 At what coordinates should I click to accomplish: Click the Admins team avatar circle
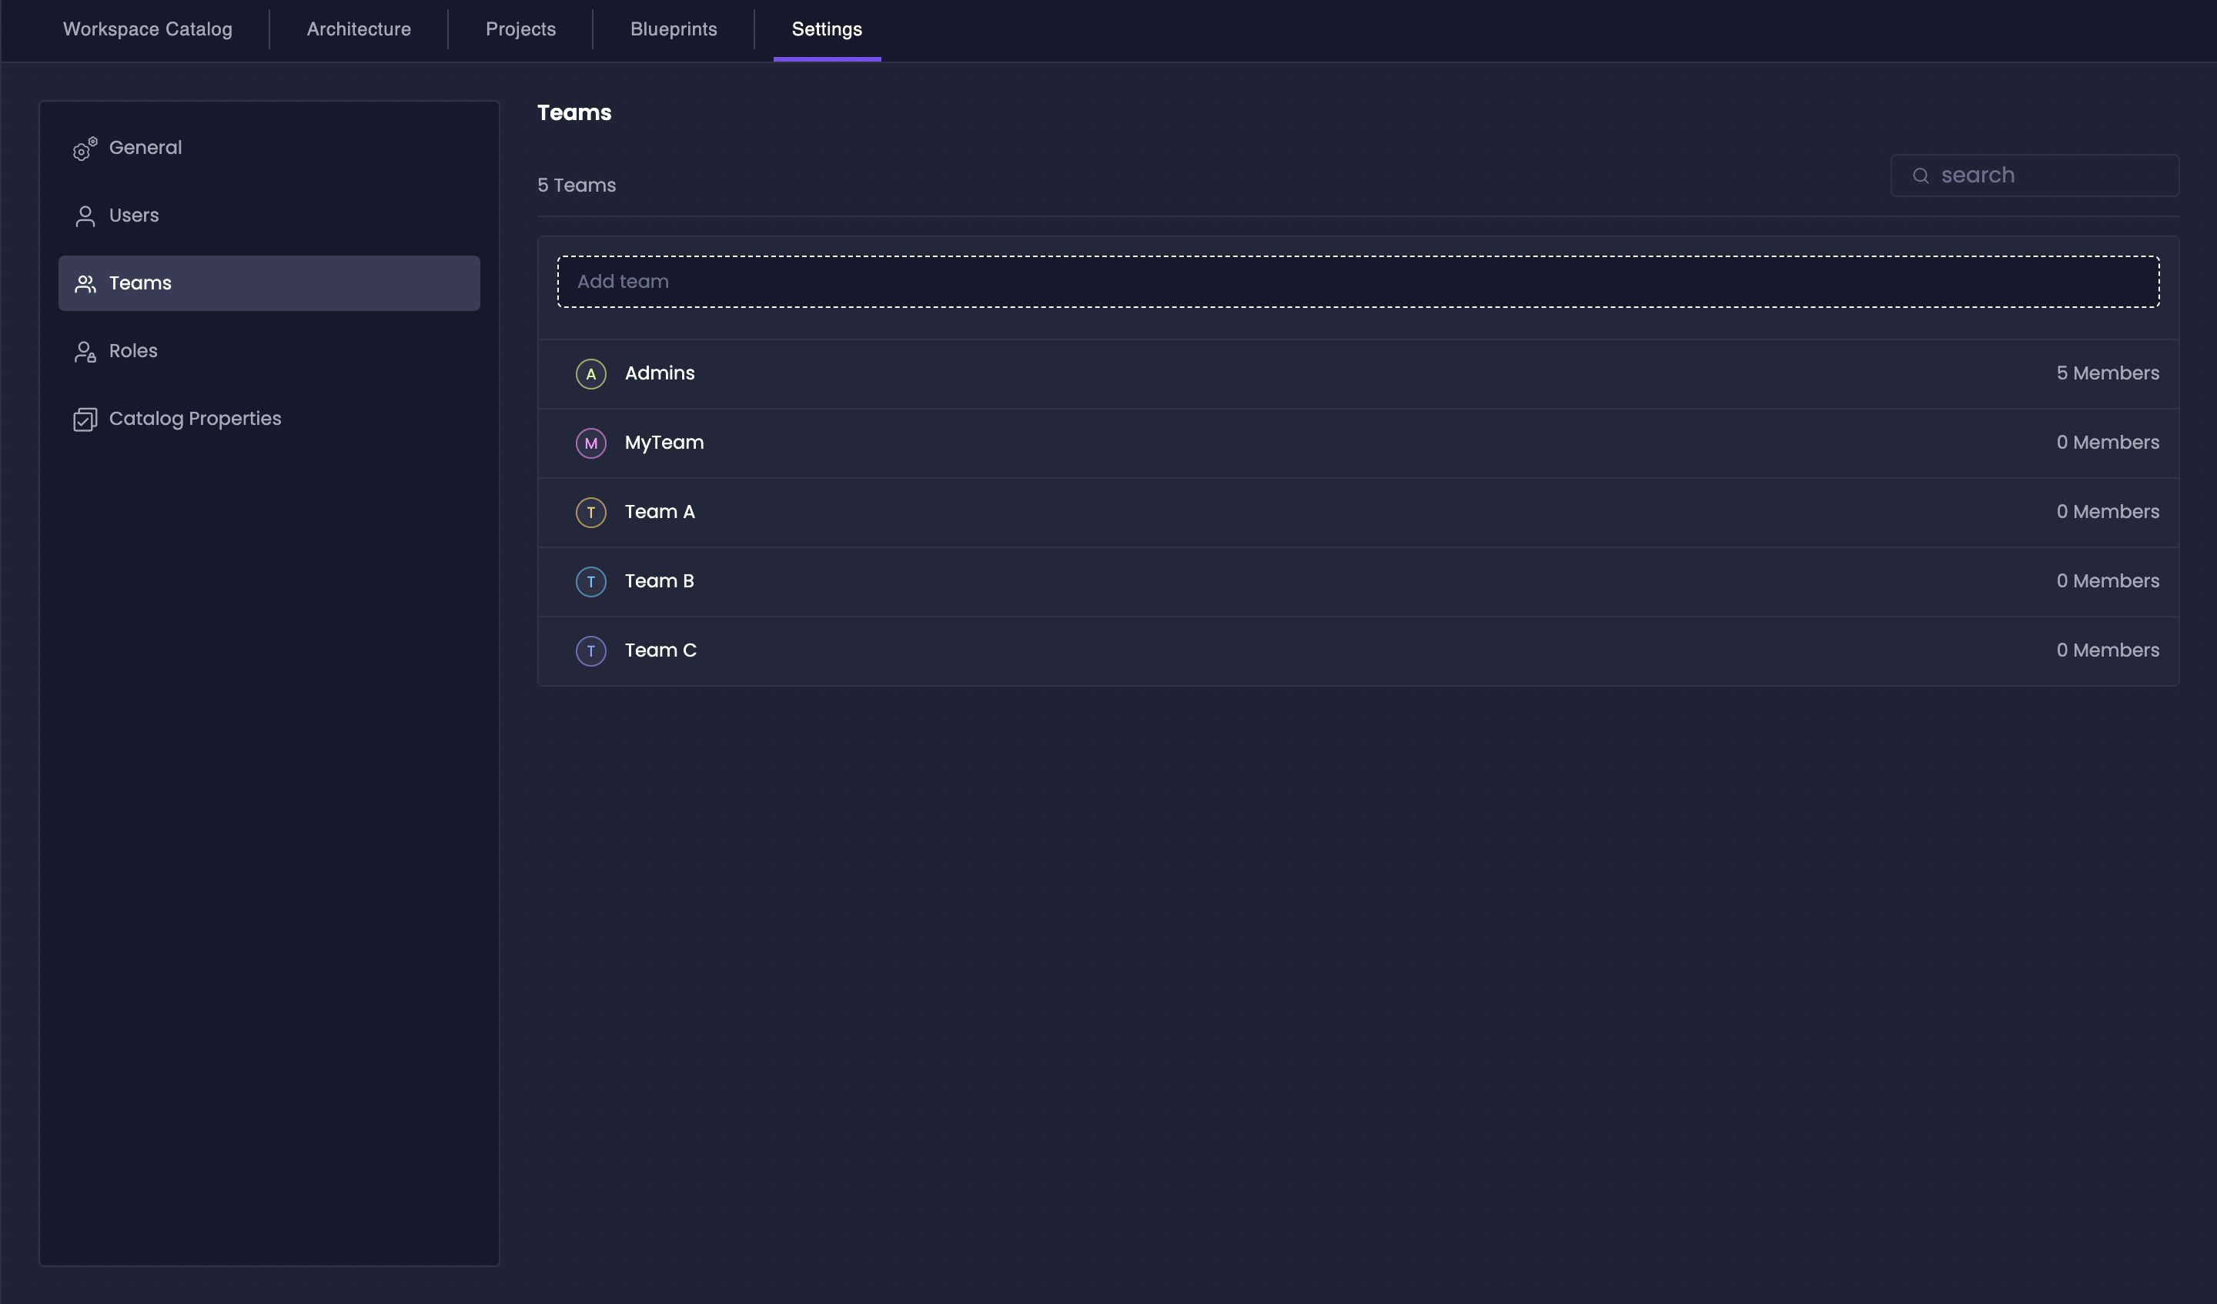pyautogui.click(x=590, y=373)
